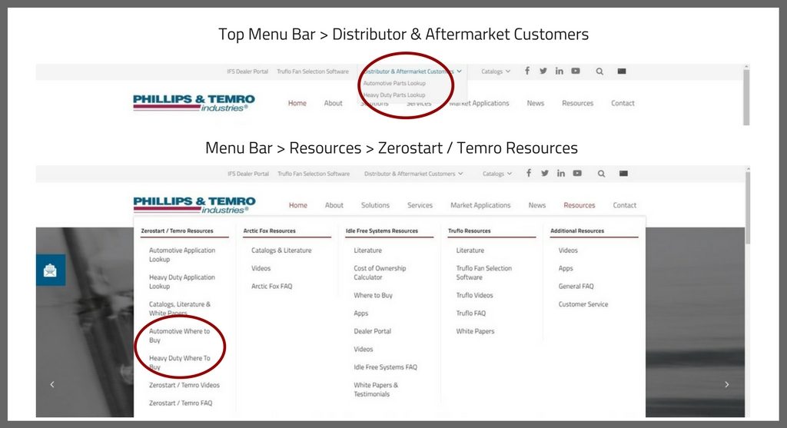Open search icon in upper screenshot header
This screenshot has height=428, width=787.
click(x=599, y=71)
